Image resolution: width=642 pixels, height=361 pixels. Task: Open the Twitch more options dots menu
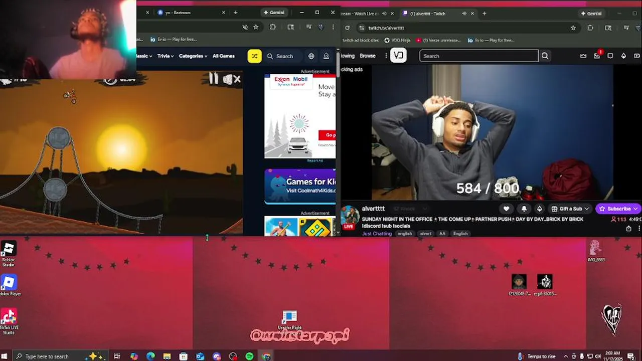(x=386, y=56)
